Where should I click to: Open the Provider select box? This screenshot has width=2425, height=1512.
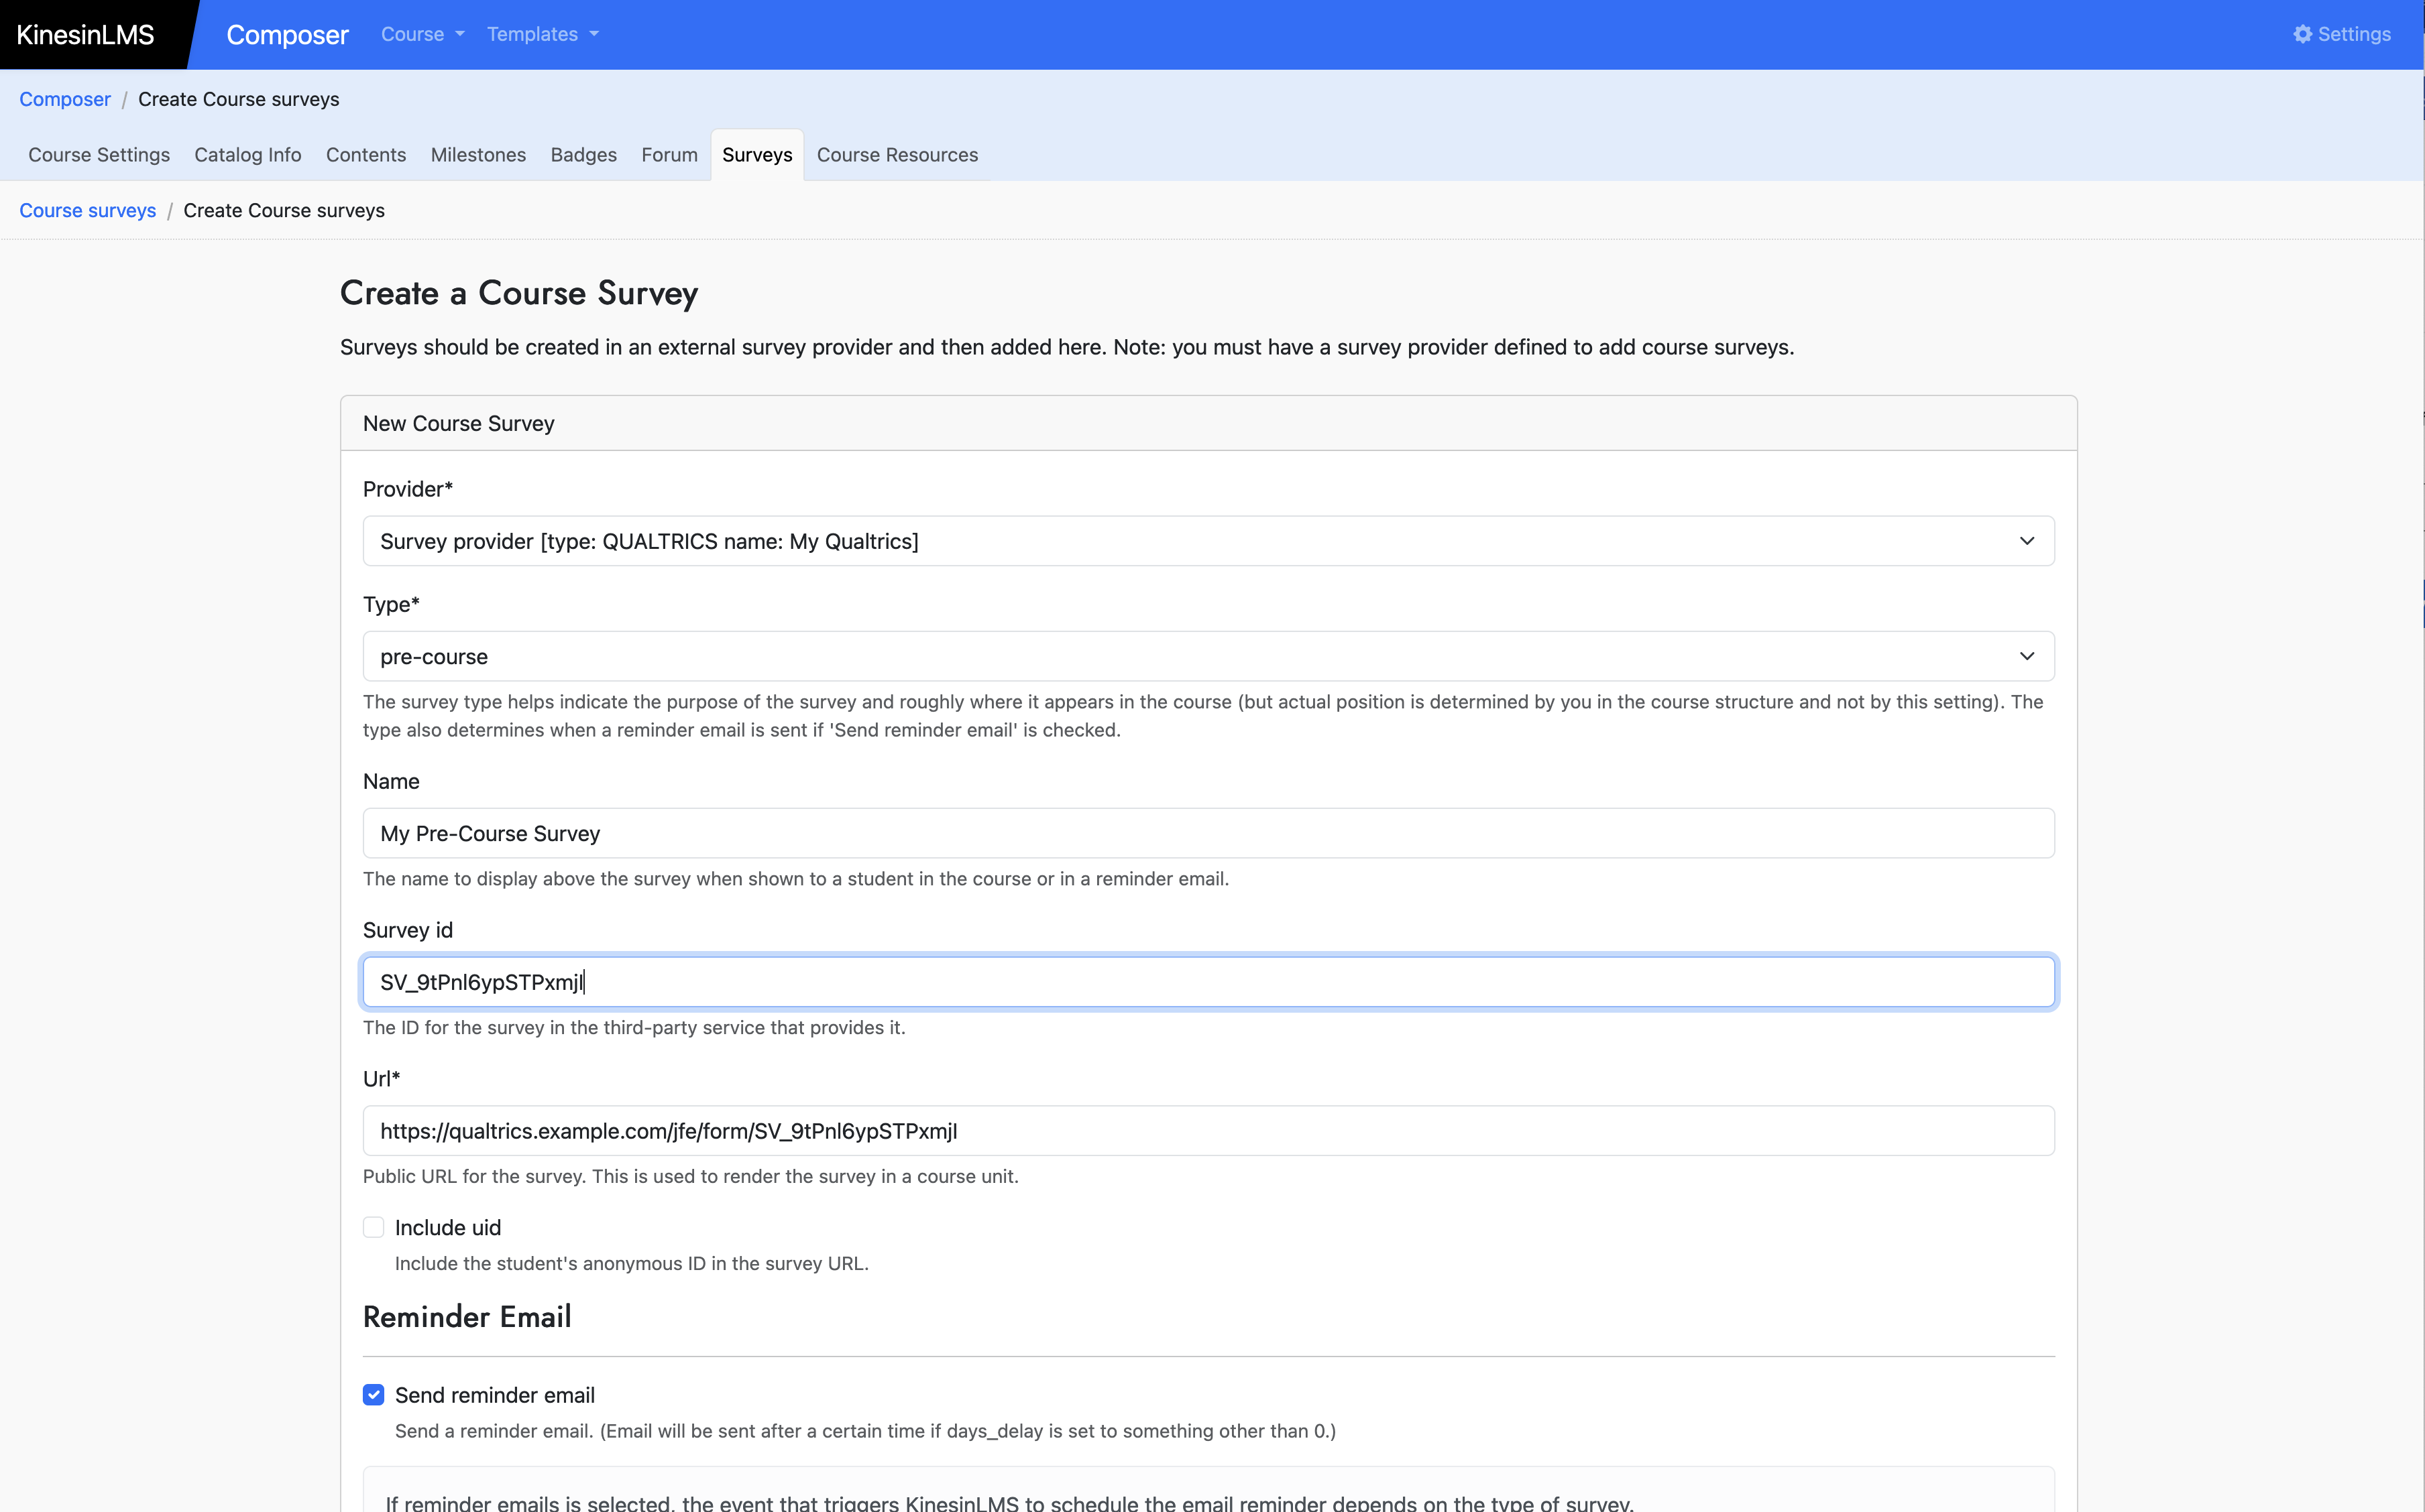coord(1190,541)
